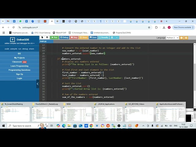This screenshot has width=196, height=147.
Task: Switch to the Gmail browser tab
Action: (8, 21)
